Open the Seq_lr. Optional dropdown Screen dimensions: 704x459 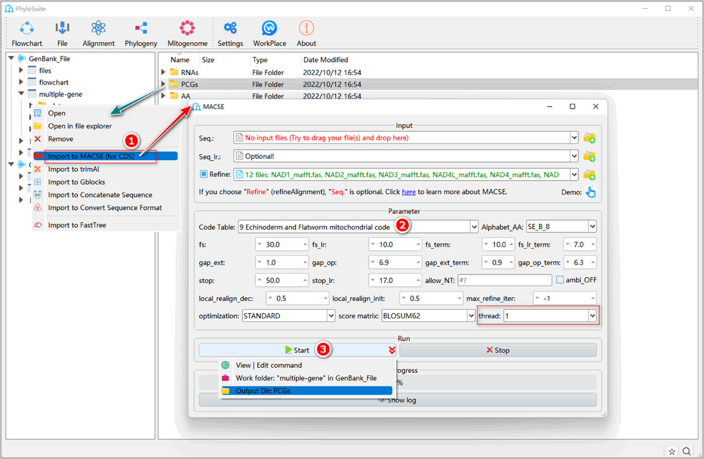click(574, 156)
